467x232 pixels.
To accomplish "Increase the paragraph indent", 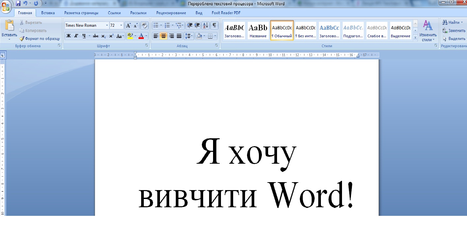I will (197, 25).
